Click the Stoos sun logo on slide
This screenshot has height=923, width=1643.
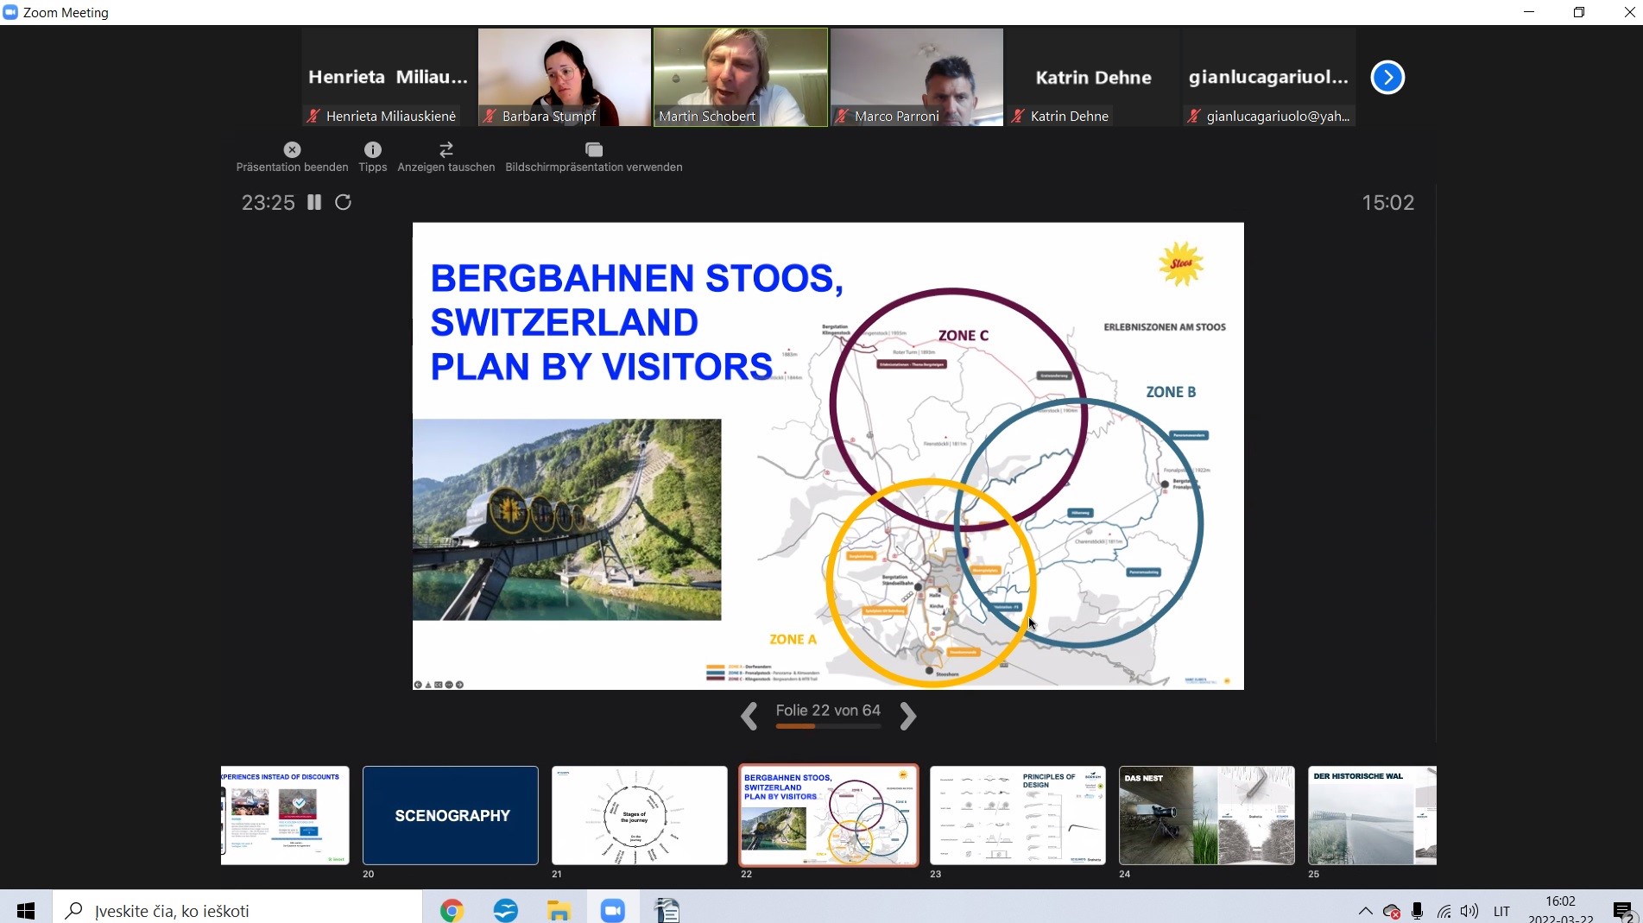click(1181, 263)
